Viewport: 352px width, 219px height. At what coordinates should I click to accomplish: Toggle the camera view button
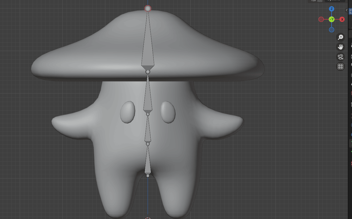tap(340, 57)
